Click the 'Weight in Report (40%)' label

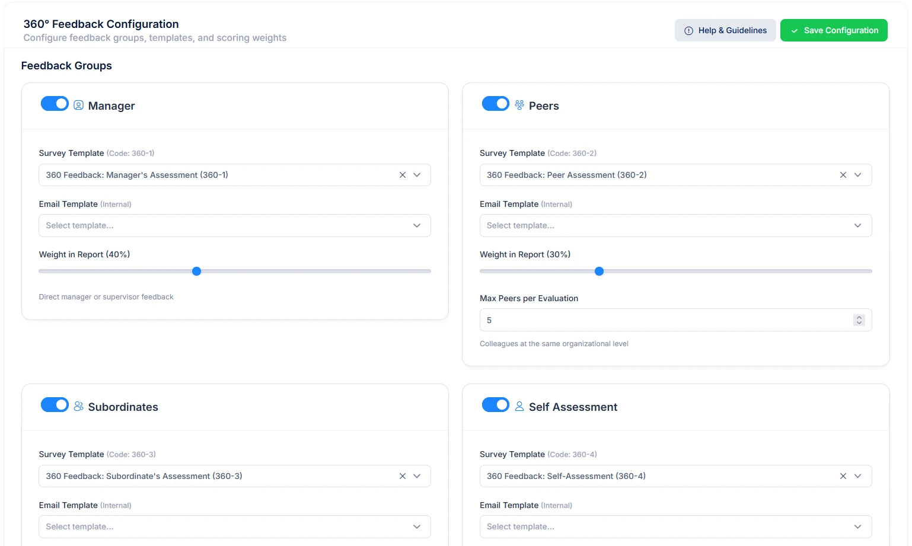84,254
